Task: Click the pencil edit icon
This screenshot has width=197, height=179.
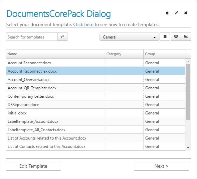Action: [176, 13]
